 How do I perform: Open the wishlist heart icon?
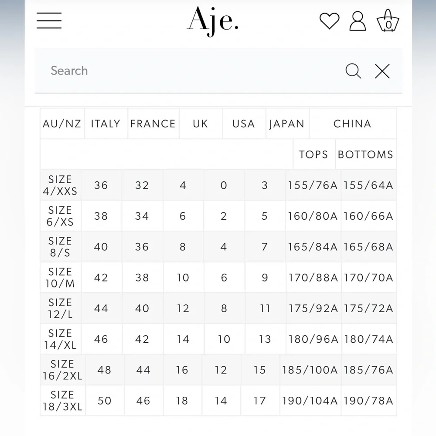(330, 21)
